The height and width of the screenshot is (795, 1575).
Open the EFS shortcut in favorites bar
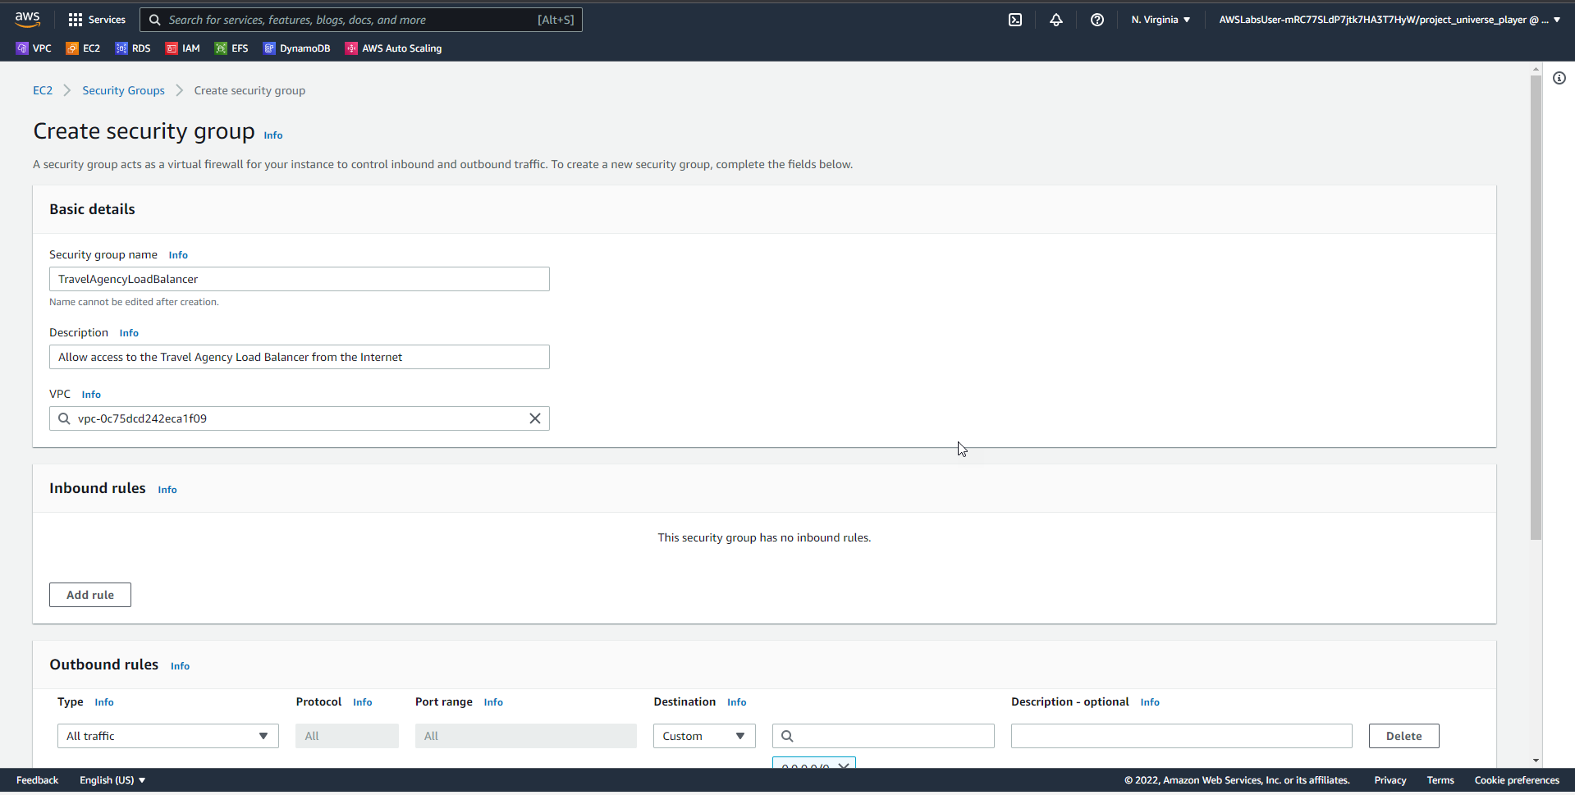(231, 48)
